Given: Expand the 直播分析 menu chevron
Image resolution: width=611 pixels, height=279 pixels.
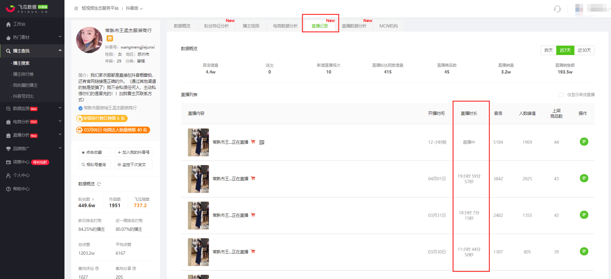Looking at the screenshot, I should [60, 134].
